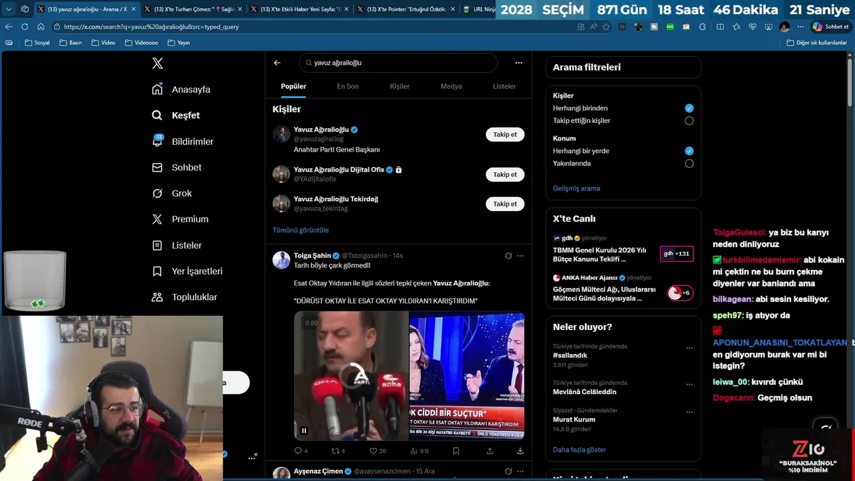855x481 pixels.
Task: Click browser home button
Action: click(41, 27)
